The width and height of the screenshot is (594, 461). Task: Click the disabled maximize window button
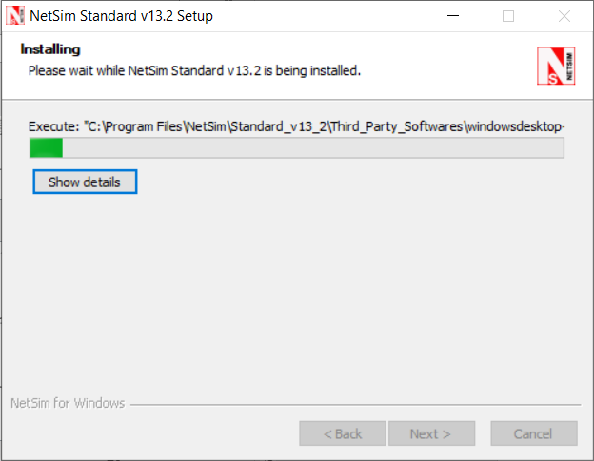click(508, 16)
